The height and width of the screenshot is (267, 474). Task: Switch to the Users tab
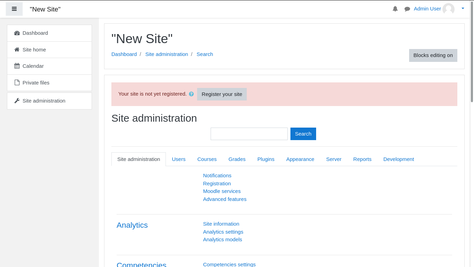click(179, 159)
